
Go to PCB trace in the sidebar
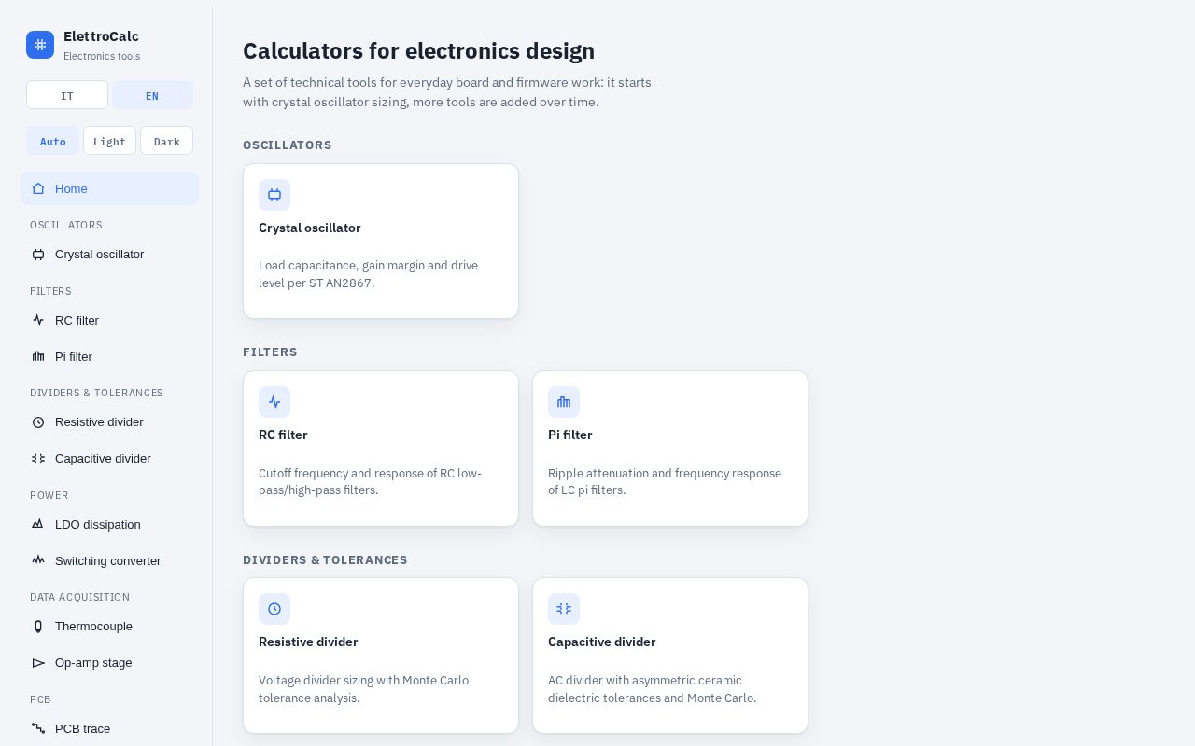[x=109, y=728]
